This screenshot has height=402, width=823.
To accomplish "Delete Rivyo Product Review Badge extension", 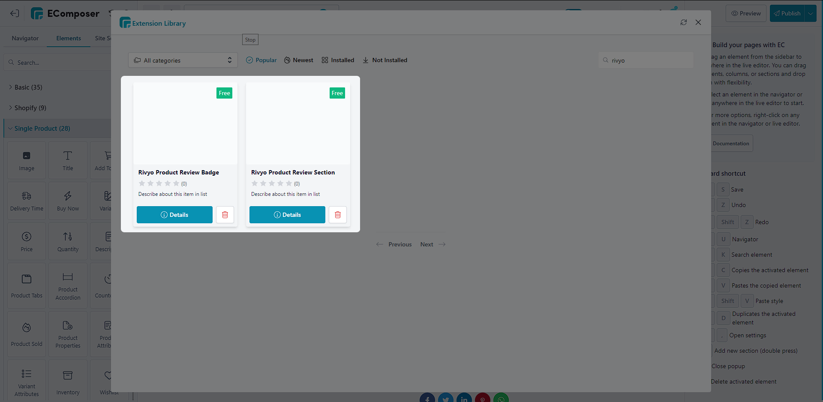I will click(x=225, y=215).
